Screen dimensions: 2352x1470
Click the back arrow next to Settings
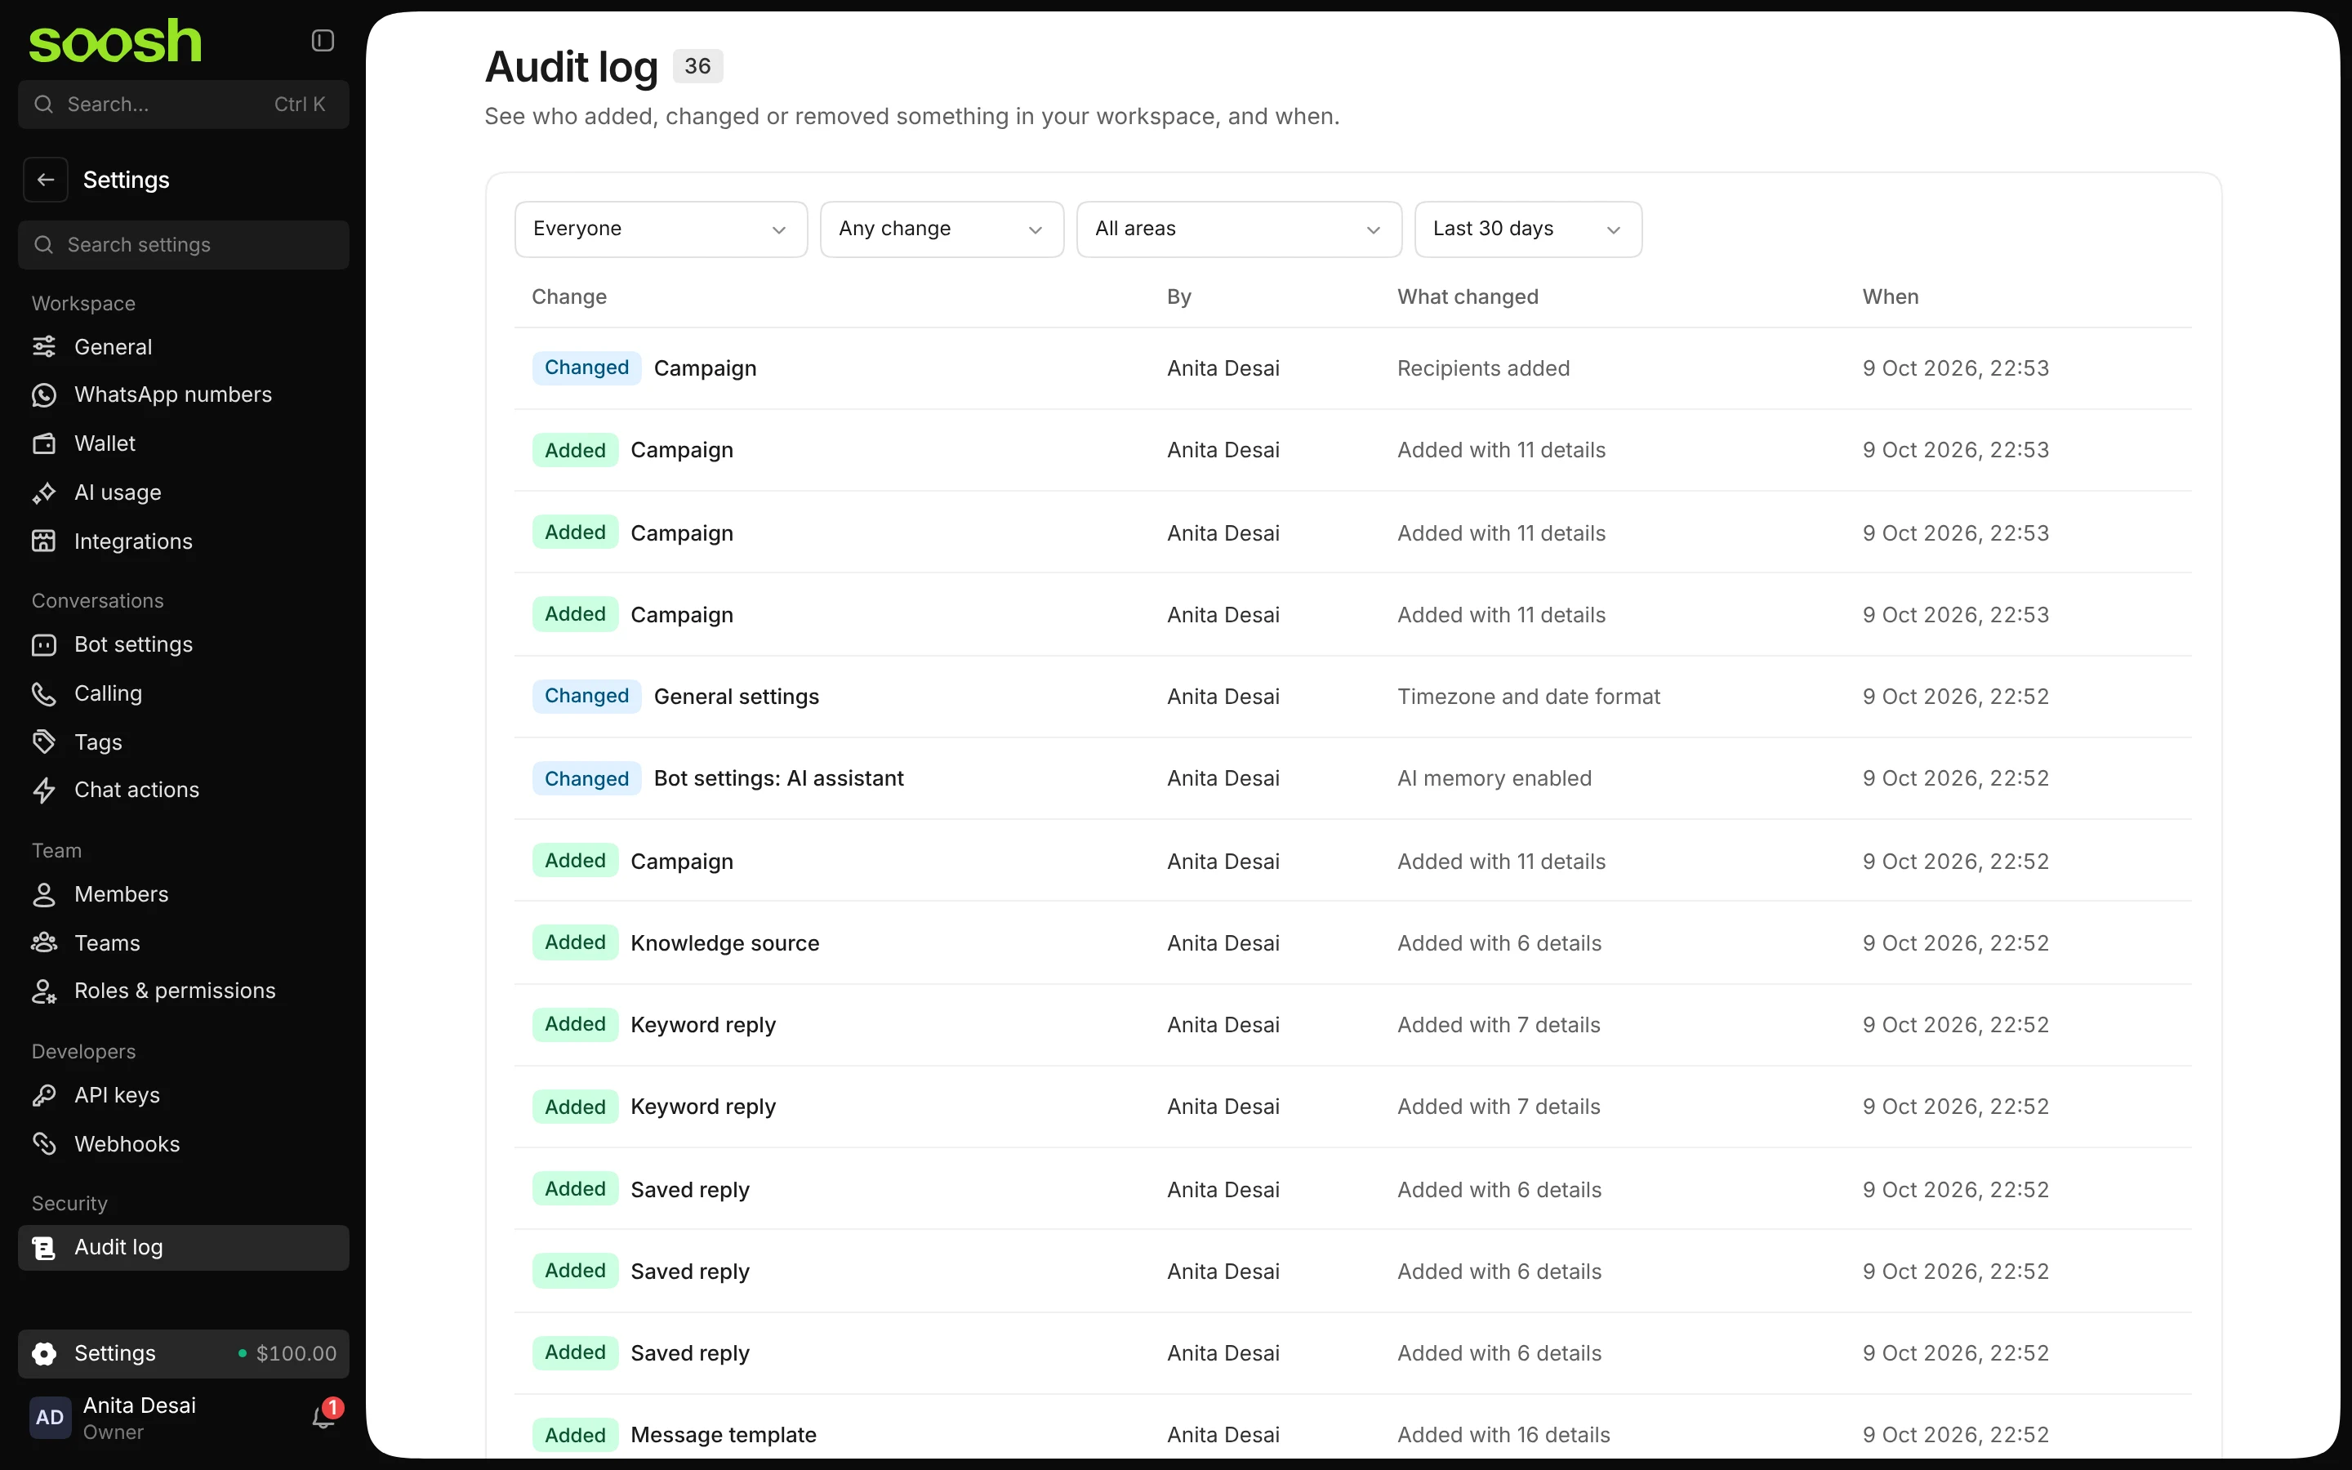(x=46, y=180)
